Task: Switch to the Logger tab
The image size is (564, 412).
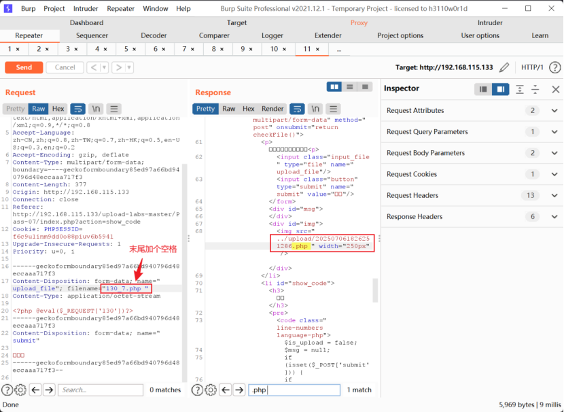Action: 272,35
